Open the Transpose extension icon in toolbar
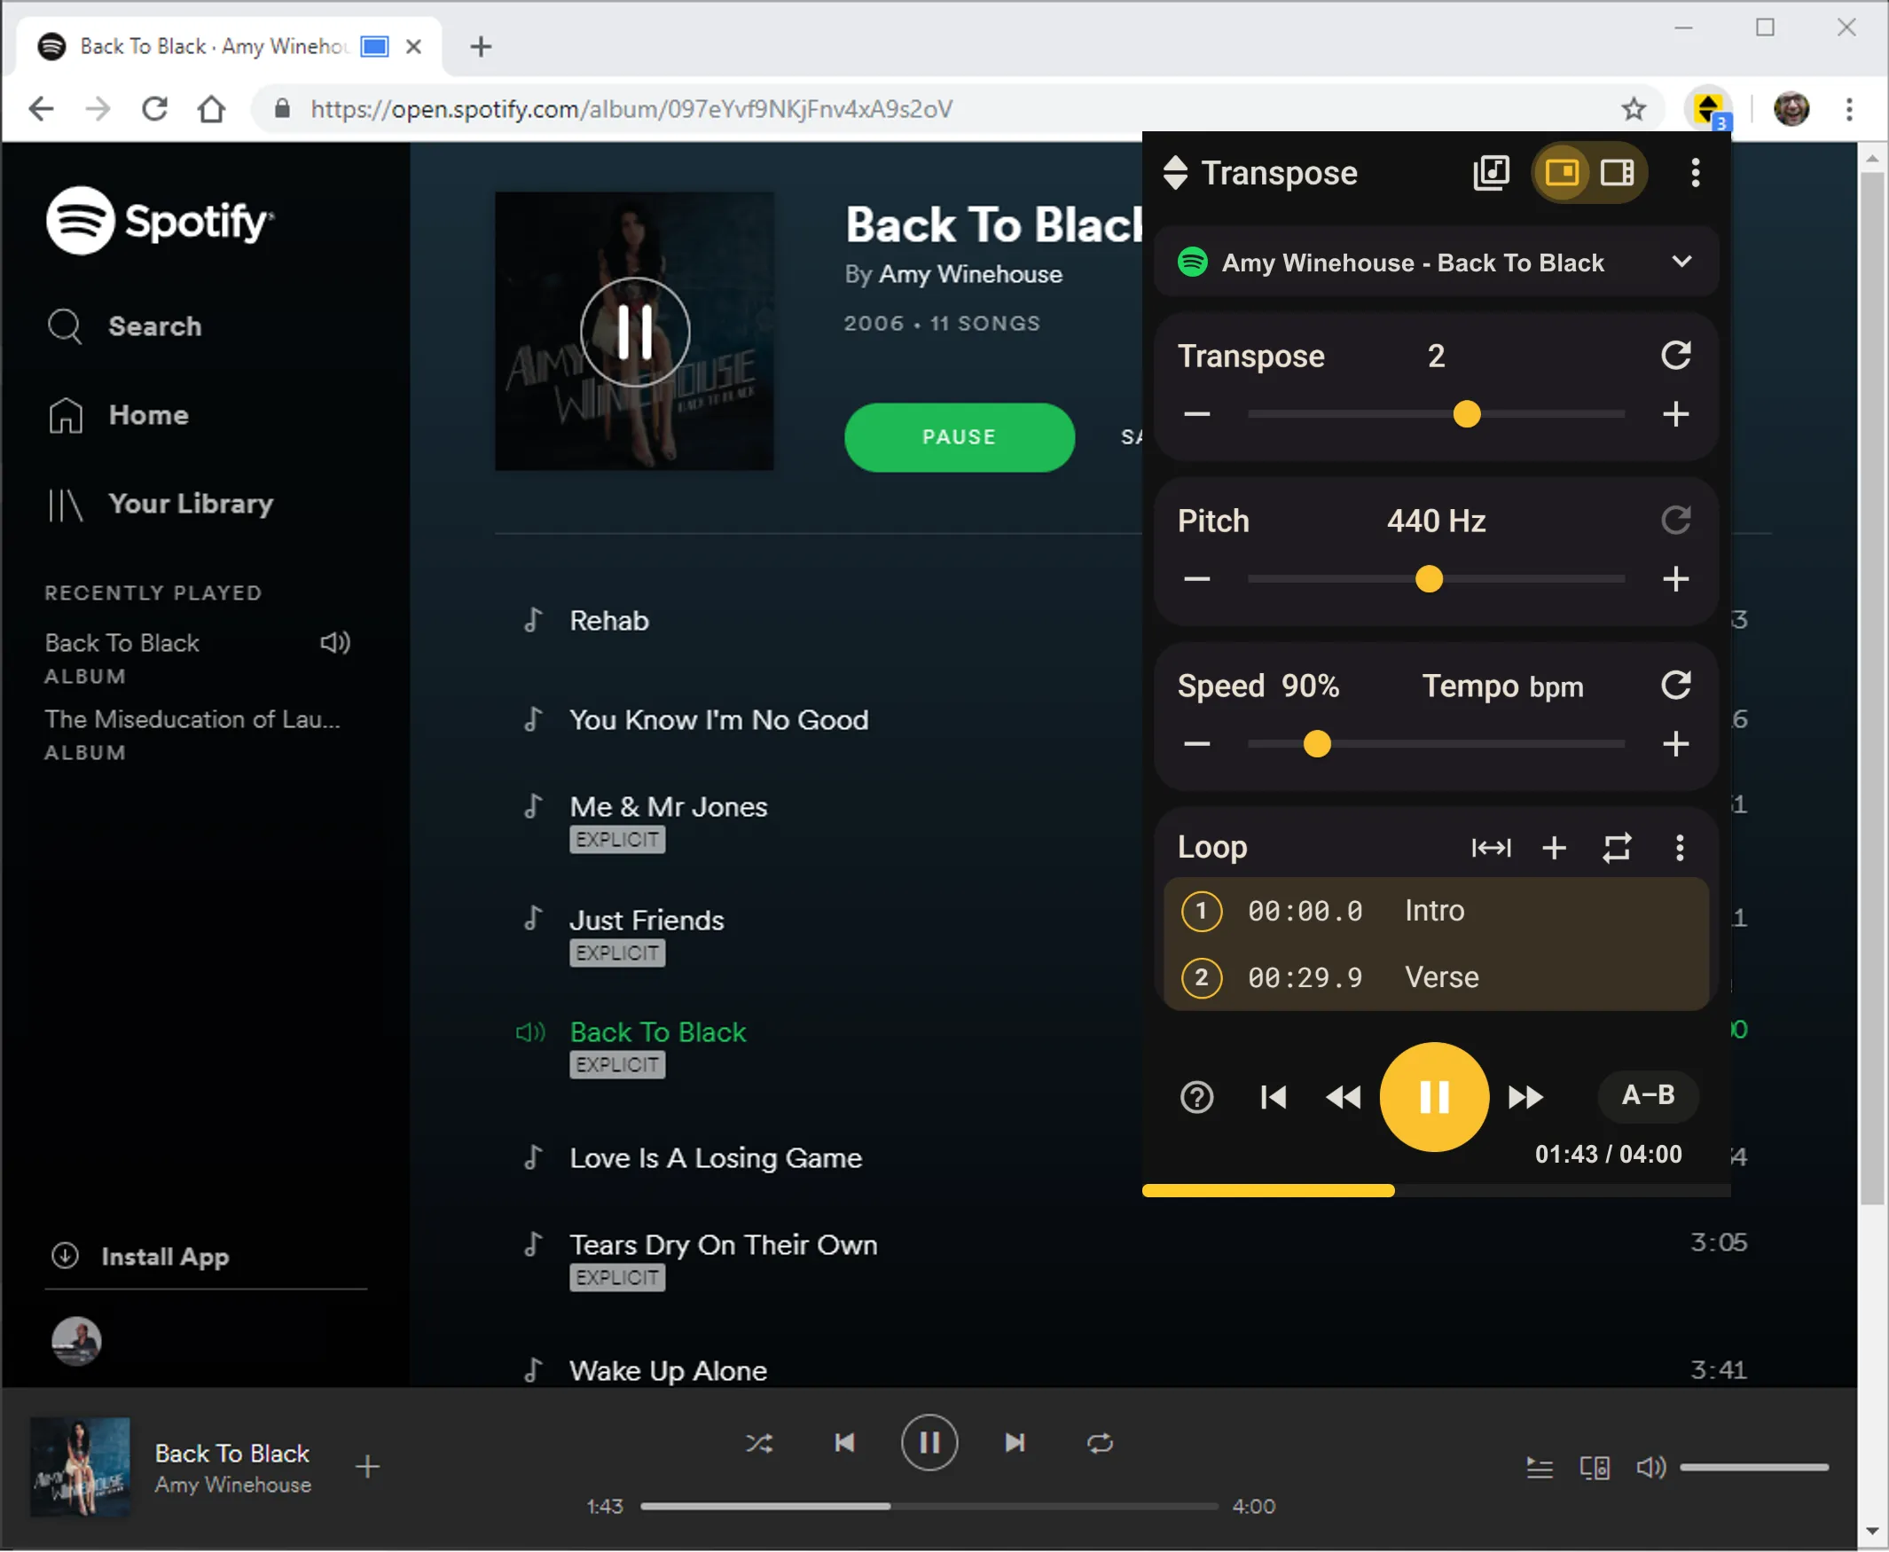Viewport: 1889px width, 1552px height. 1708,109
